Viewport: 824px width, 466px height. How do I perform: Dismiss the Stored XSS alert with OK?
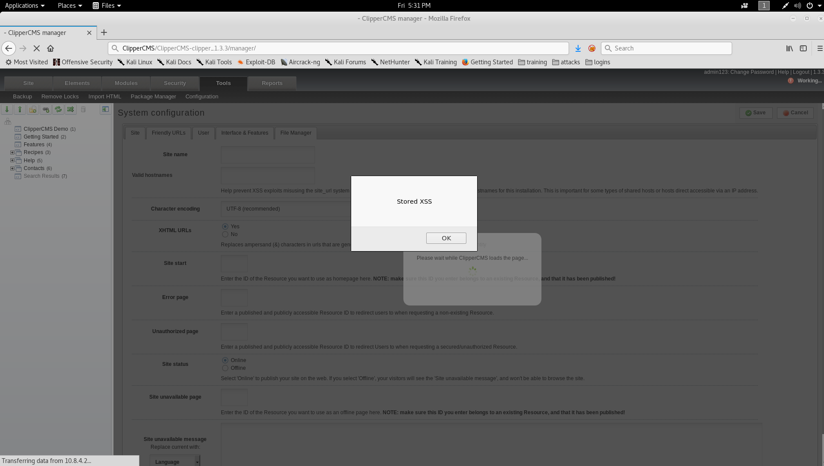point(446,238)
